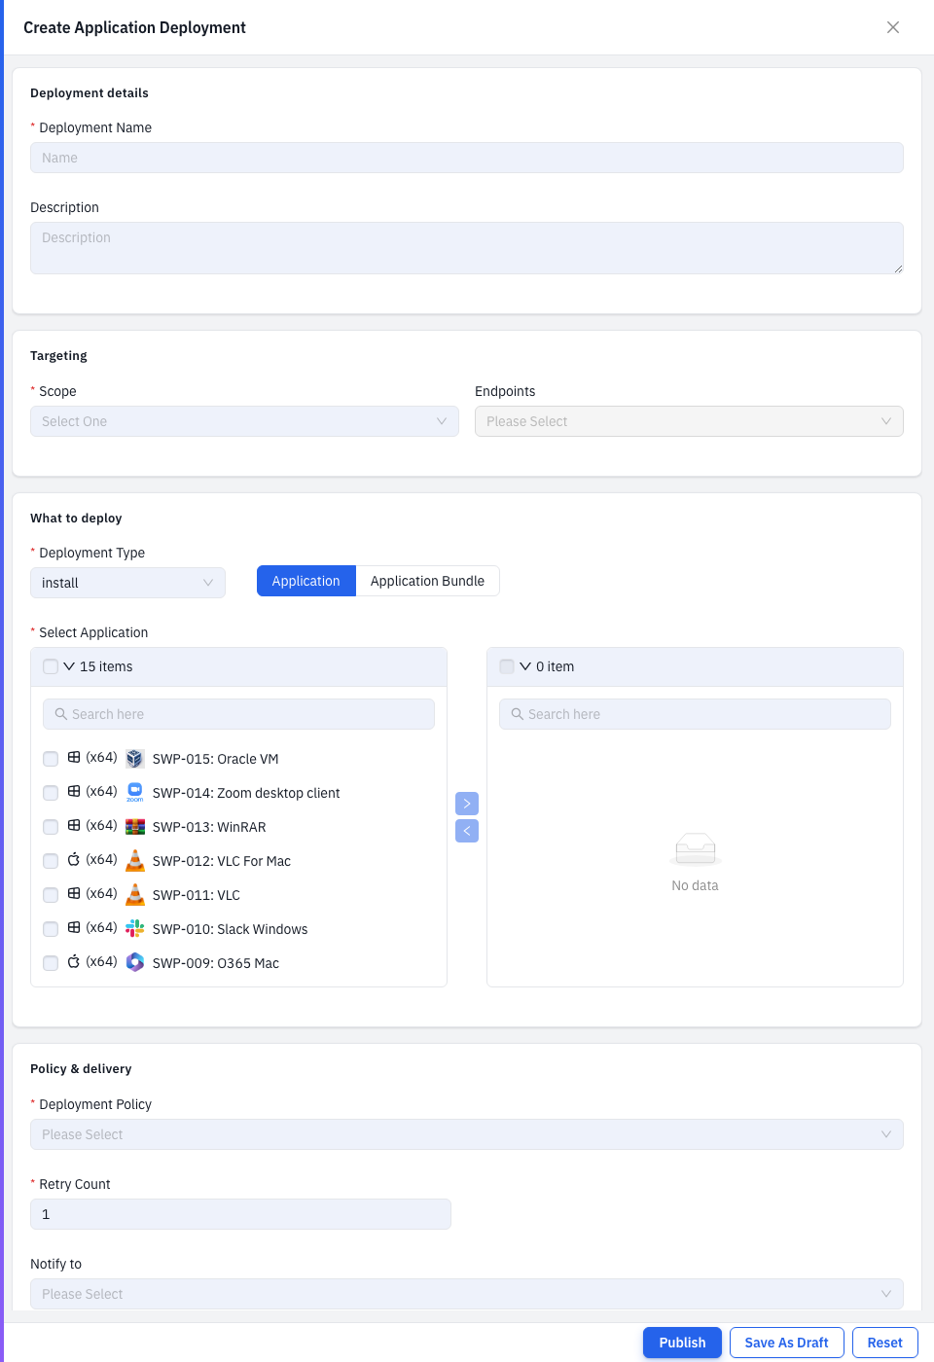
Task: Click Apple OS icon on VLC For Mac row
Action: (x=74, y=859)
